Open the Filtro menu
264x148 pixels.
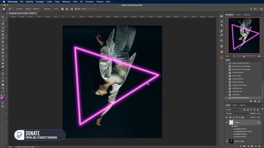pyautogui.click(x=75, y=2)
